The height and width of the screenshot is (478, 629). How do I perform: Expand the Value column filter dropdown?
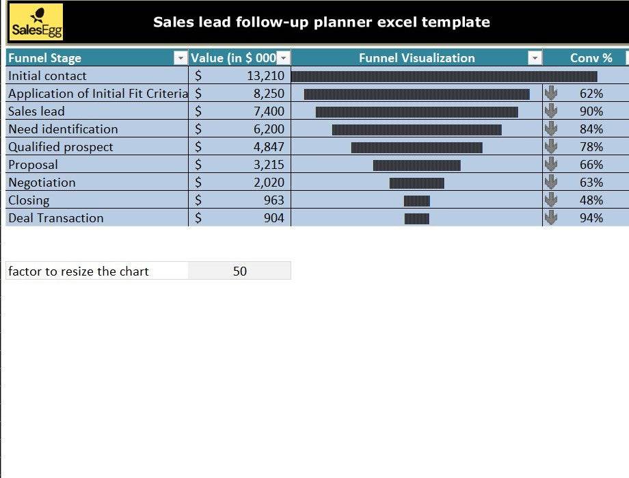pyautogui.click(x=283, y=58)
